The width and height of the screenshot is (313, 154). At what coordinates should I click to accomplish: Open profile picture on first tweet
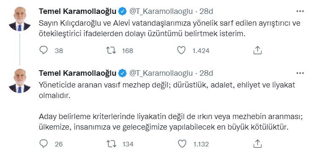[19, 19]
